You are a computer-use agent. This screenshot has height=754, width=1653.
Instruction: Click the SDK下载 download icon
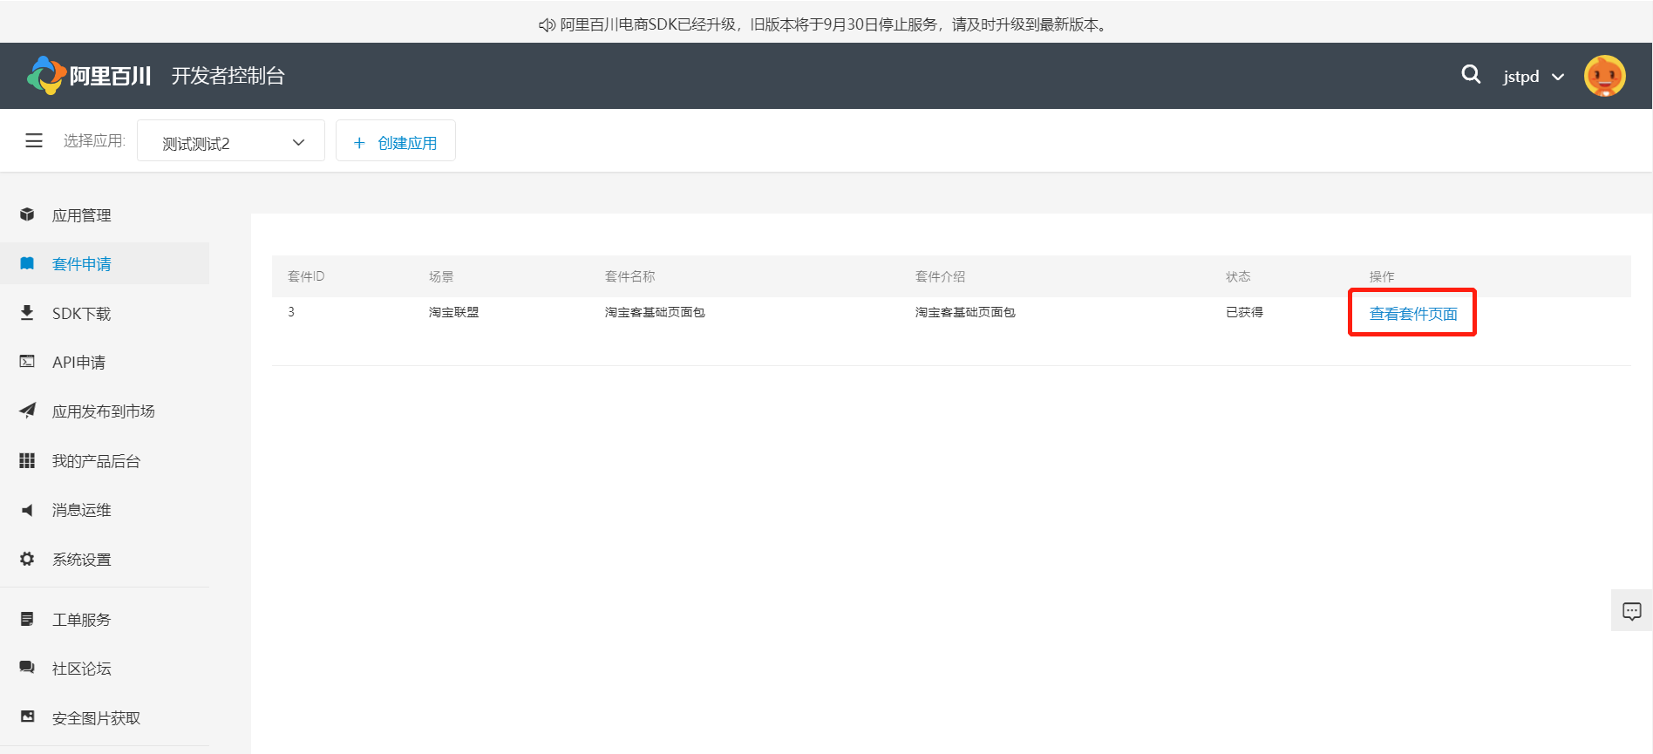click(x=27, y=312)
